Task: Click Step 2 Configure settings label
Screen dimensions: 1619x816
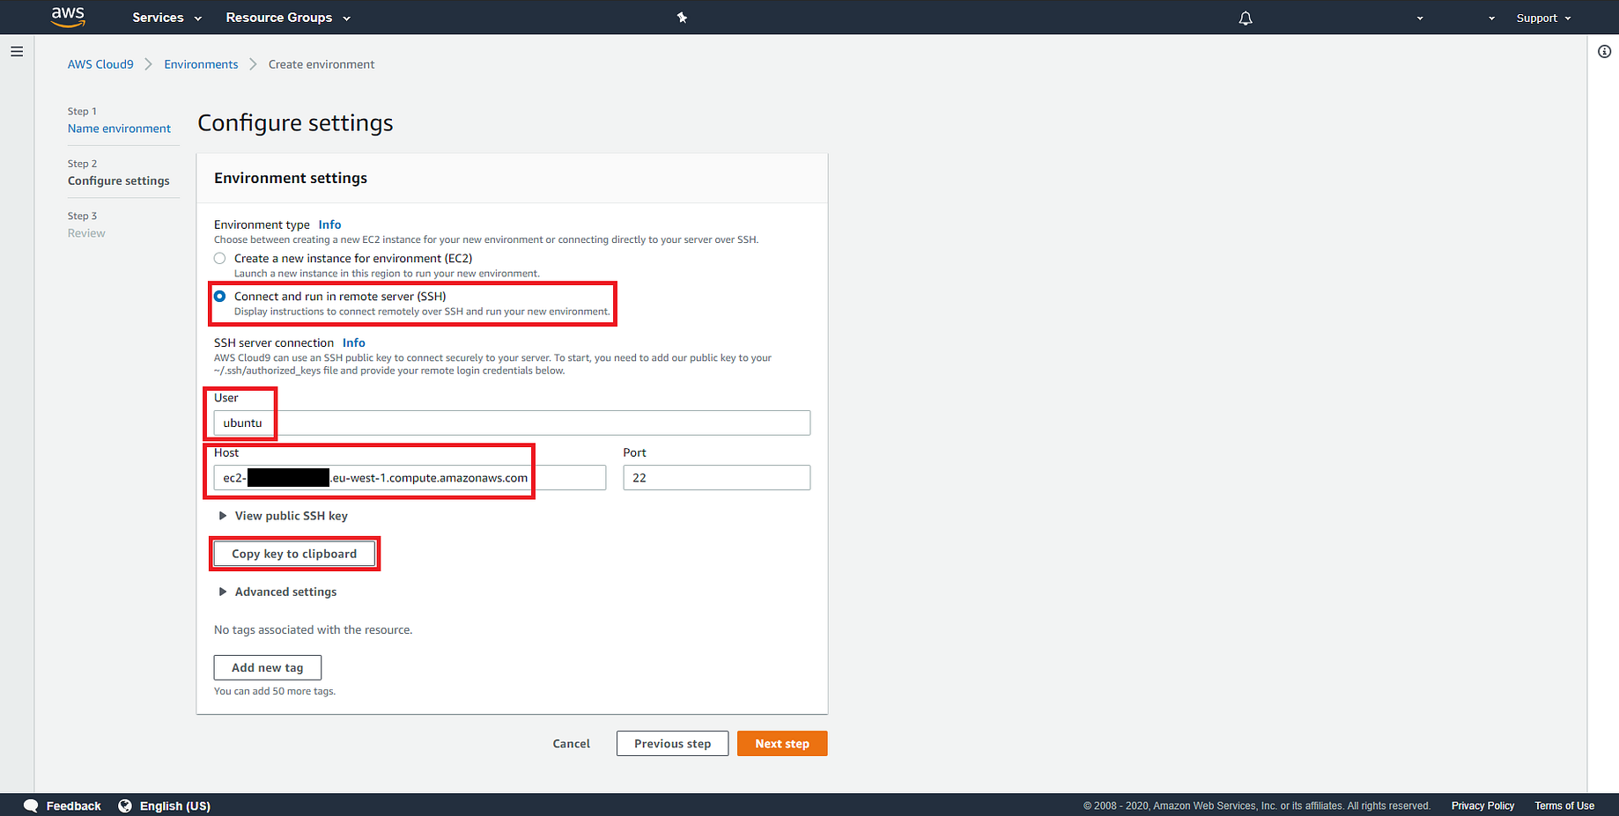Action: point(119,180)
